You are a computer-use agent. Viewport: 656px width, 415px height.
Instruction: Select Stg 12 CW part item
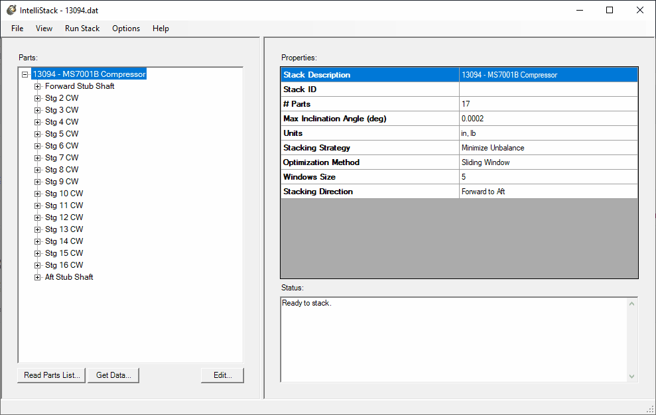(64, 217)
